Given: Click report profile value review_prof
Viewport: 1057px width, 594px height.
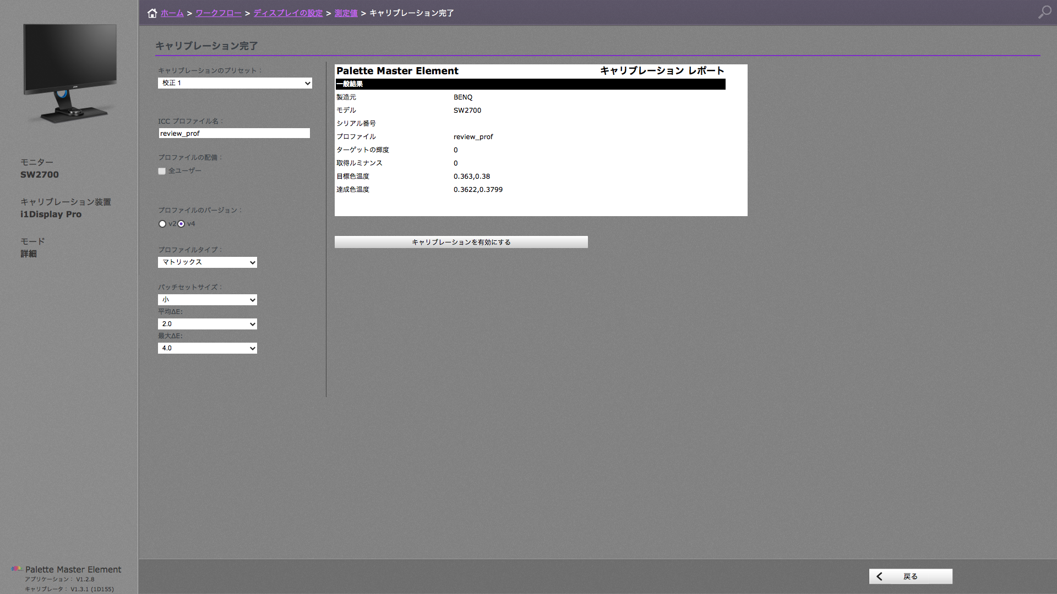Looking at the screenshot, I should (x=473, y=137).
